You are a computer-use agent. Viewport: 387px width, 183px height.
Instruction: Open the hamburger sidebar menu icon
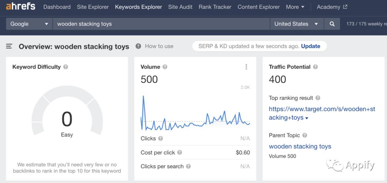pyautogui.click(x=9, y=46)
